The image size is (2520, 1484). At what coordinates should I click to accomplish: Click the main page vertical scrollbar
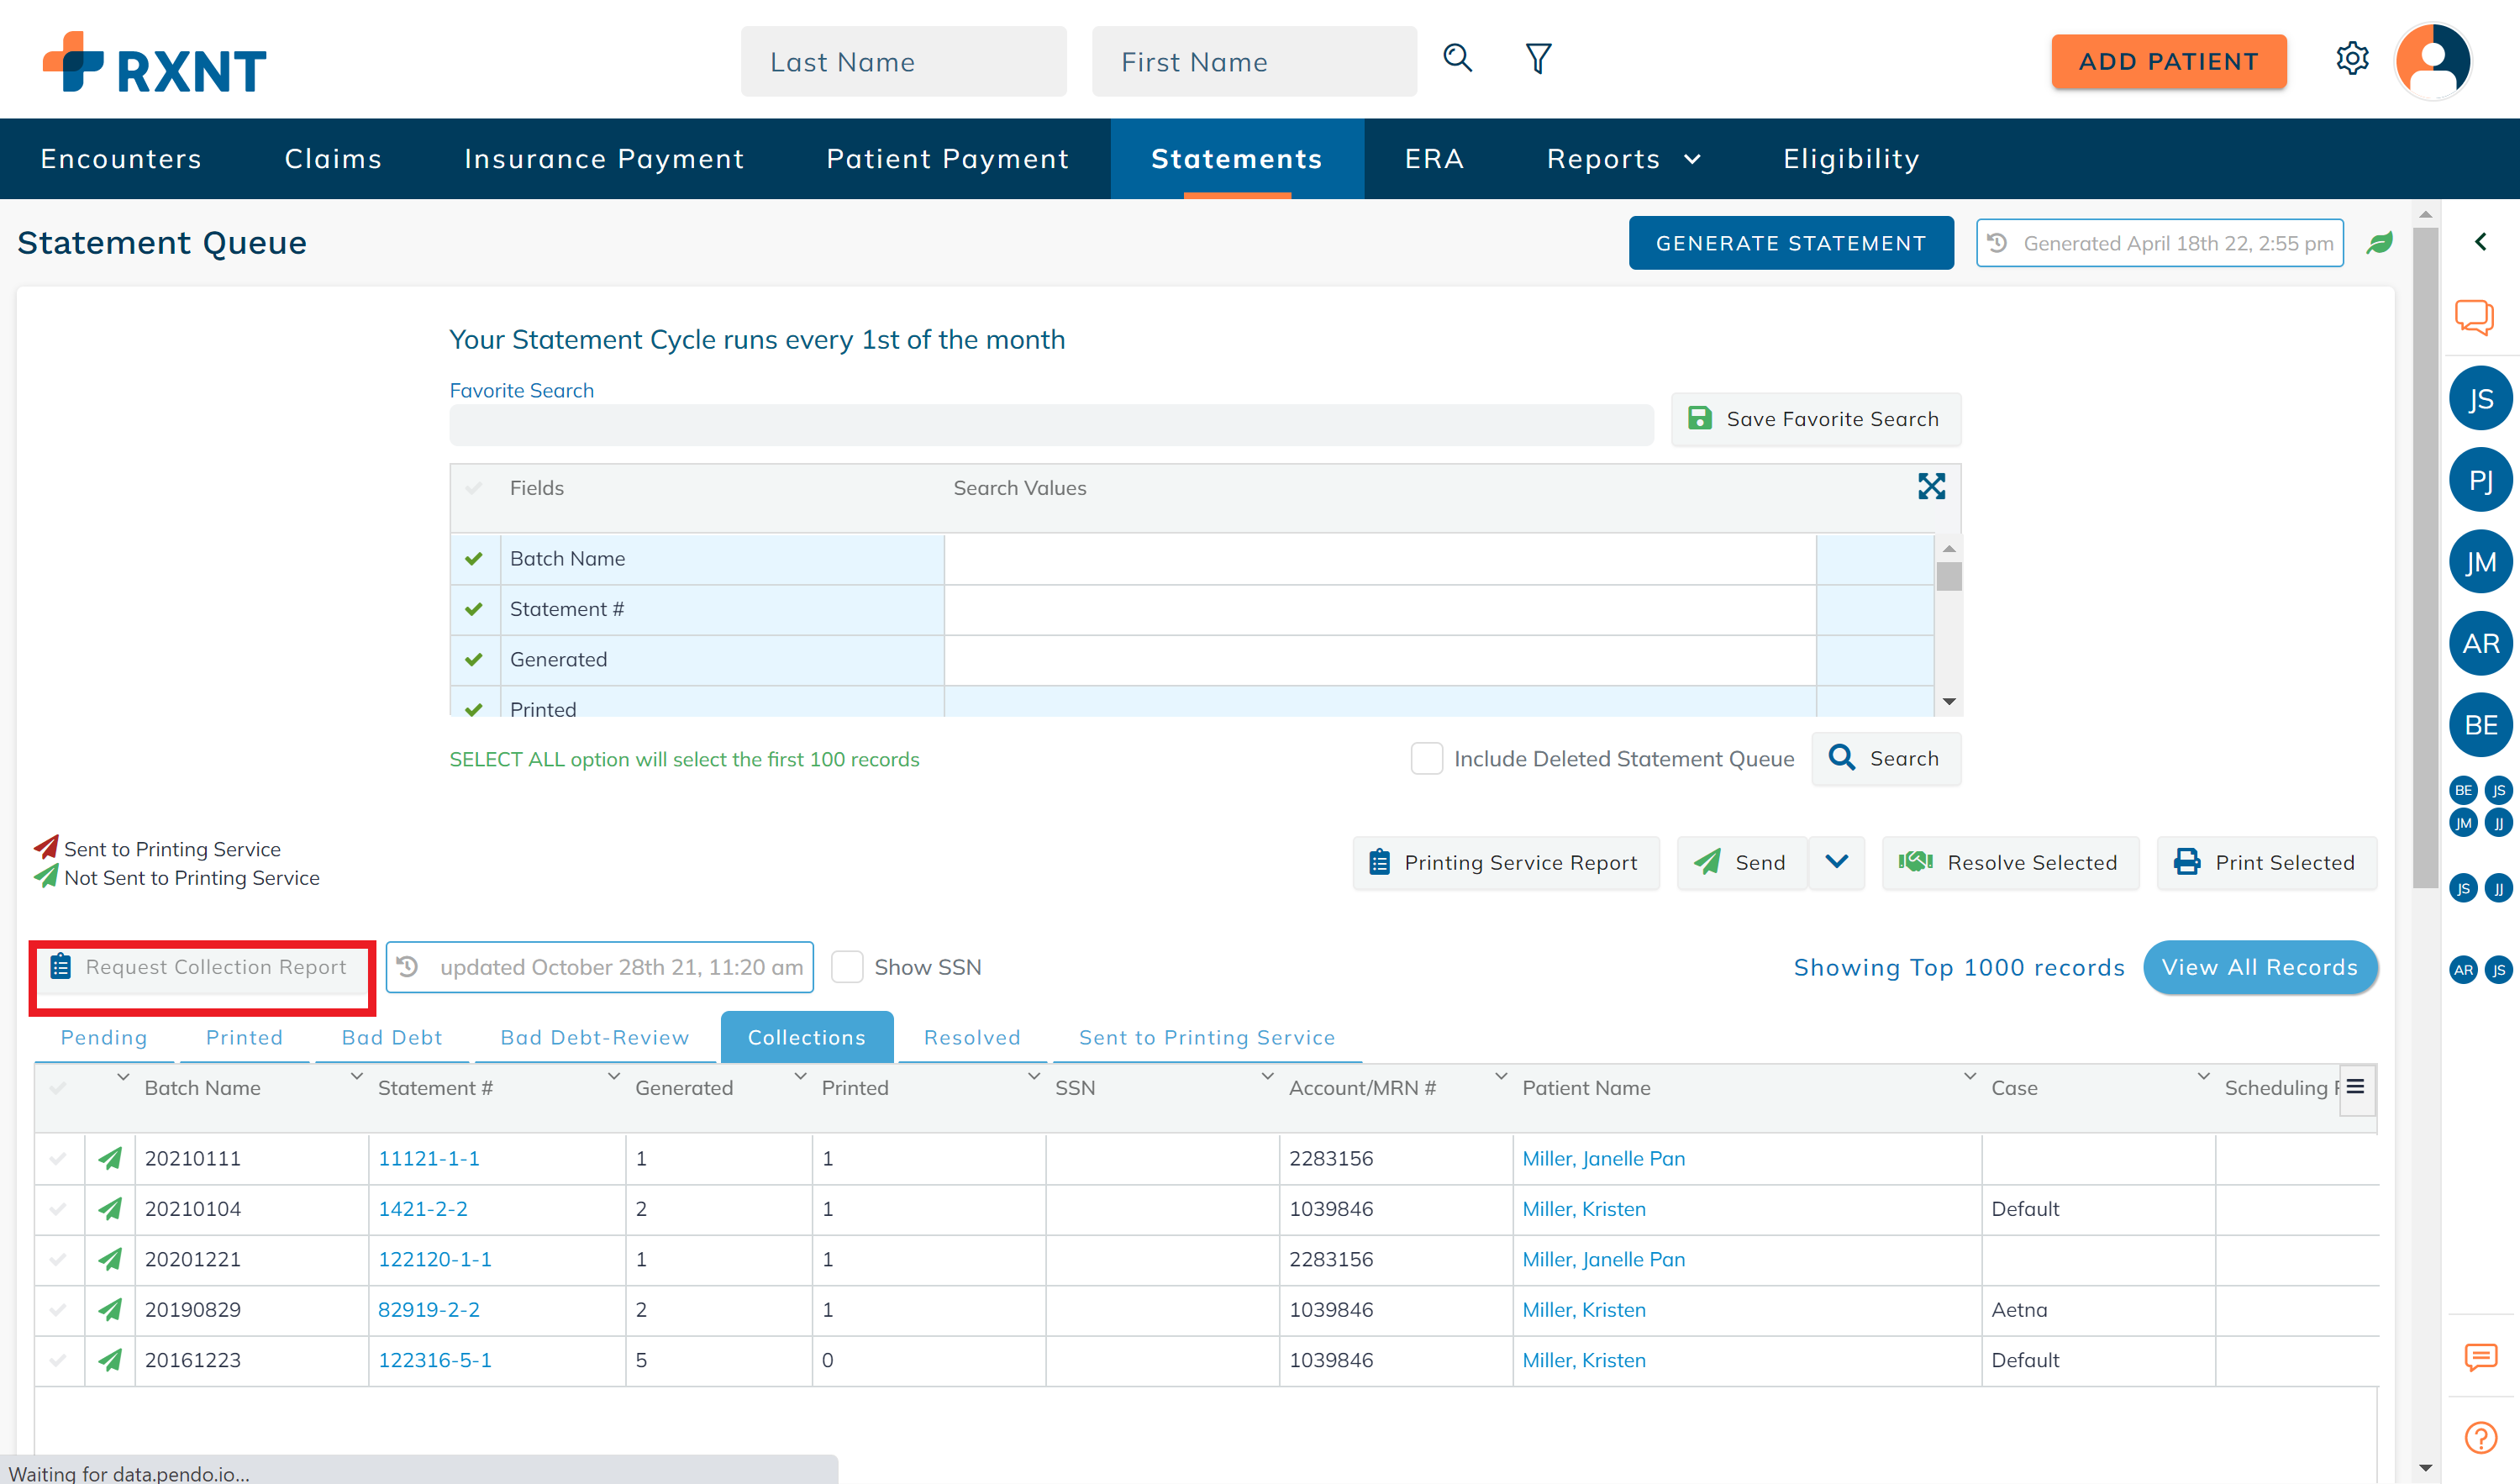click(x=2424, y=556)
